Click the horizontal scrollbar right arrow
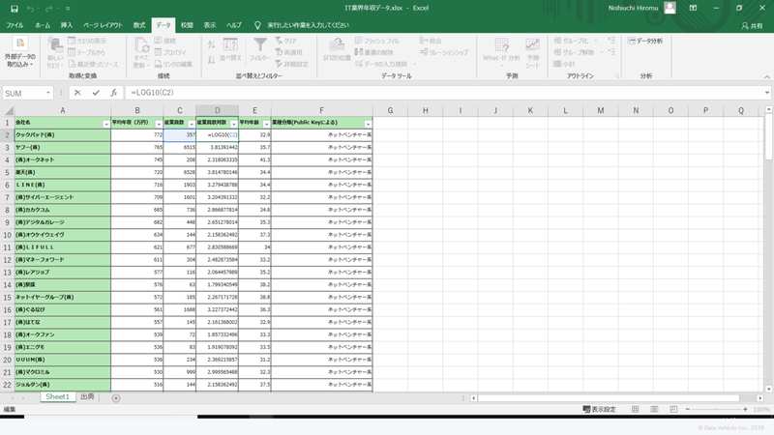This screenshot has width=774, height=435. 760,398
